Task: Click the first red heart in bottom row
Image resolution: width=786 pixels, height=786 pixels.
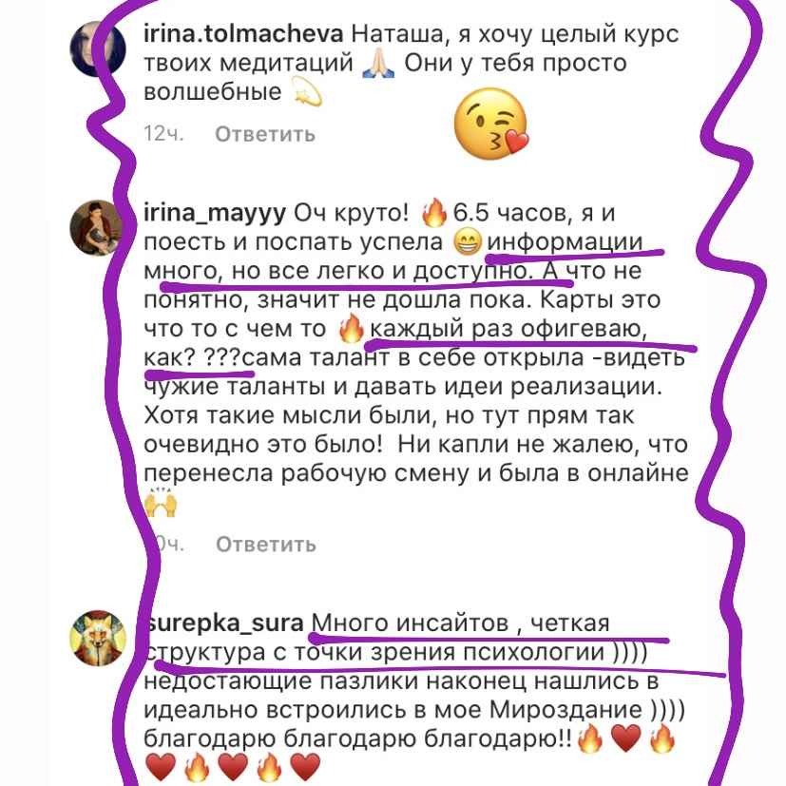Action: 161,767
